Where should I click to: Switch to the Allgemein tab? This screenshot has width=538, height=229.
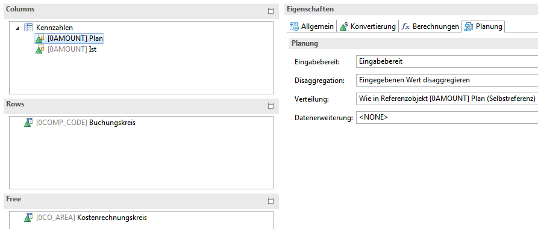click(312, 26)
